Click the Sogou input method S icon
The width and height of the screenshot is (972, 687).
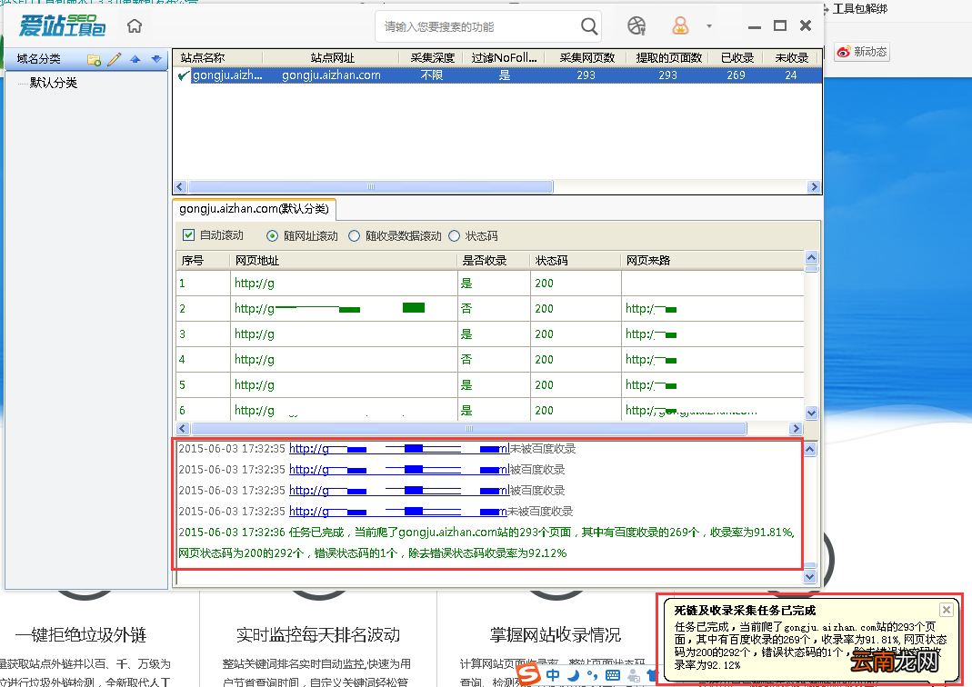(529, 673)
